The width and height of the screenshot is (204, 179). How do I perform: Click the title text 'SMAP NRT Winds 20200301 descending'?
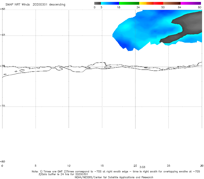pos(35,5)
